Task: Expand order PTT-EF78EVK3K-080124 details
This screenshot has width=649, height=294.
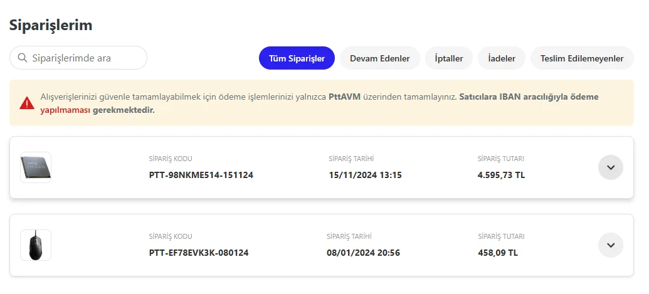Action: [611, 245]
